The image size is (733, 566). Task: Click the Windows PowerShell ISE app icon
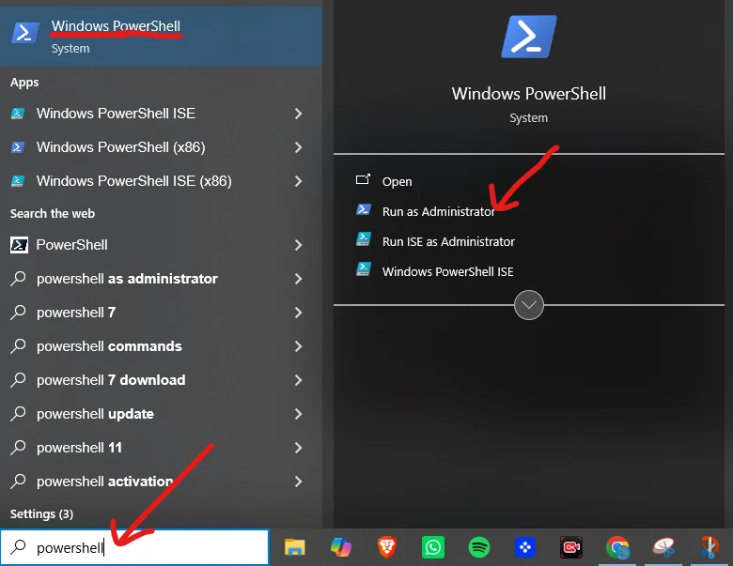[18, 114]
